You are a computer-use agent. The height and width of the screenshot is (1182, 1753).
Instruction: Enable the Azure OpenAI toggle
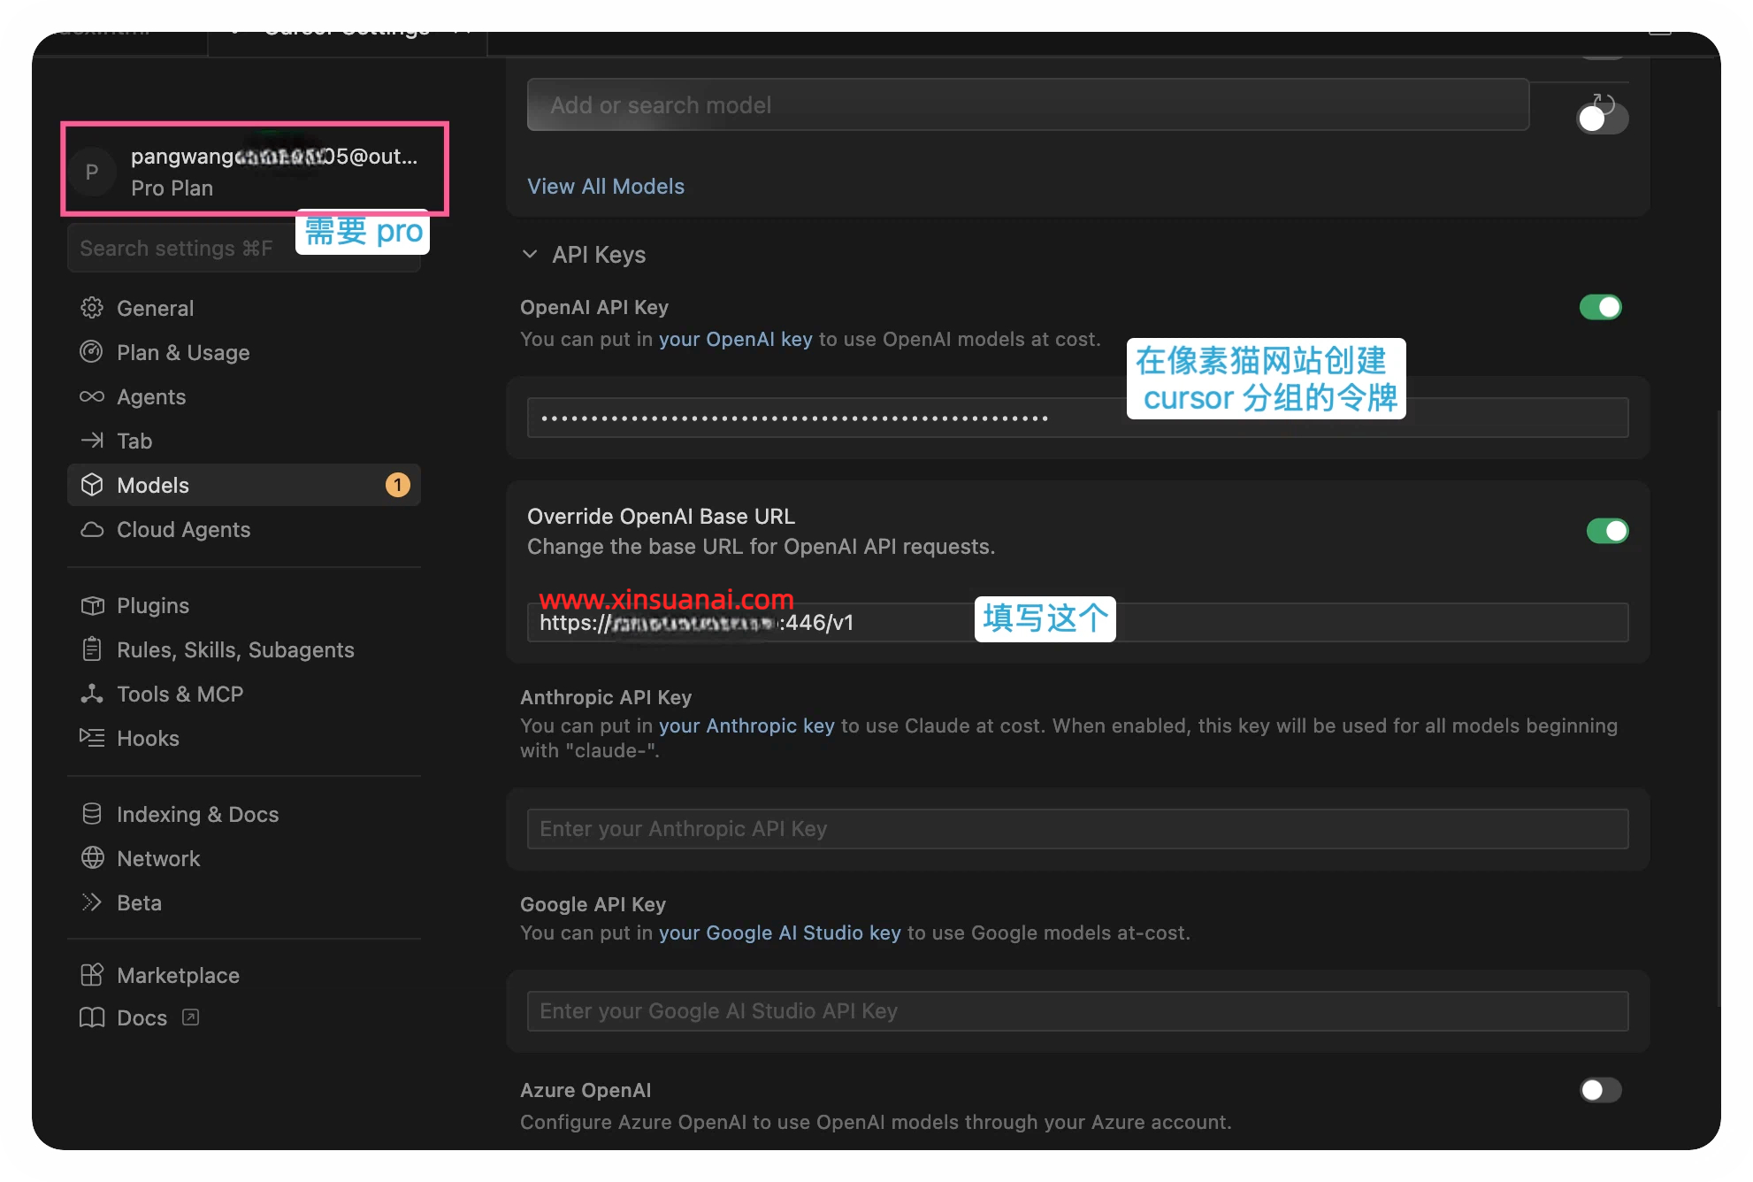coord(1601,1090)
